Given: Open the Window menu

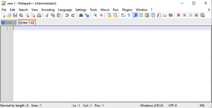Looking at the screenshot, I should (142, 10).
